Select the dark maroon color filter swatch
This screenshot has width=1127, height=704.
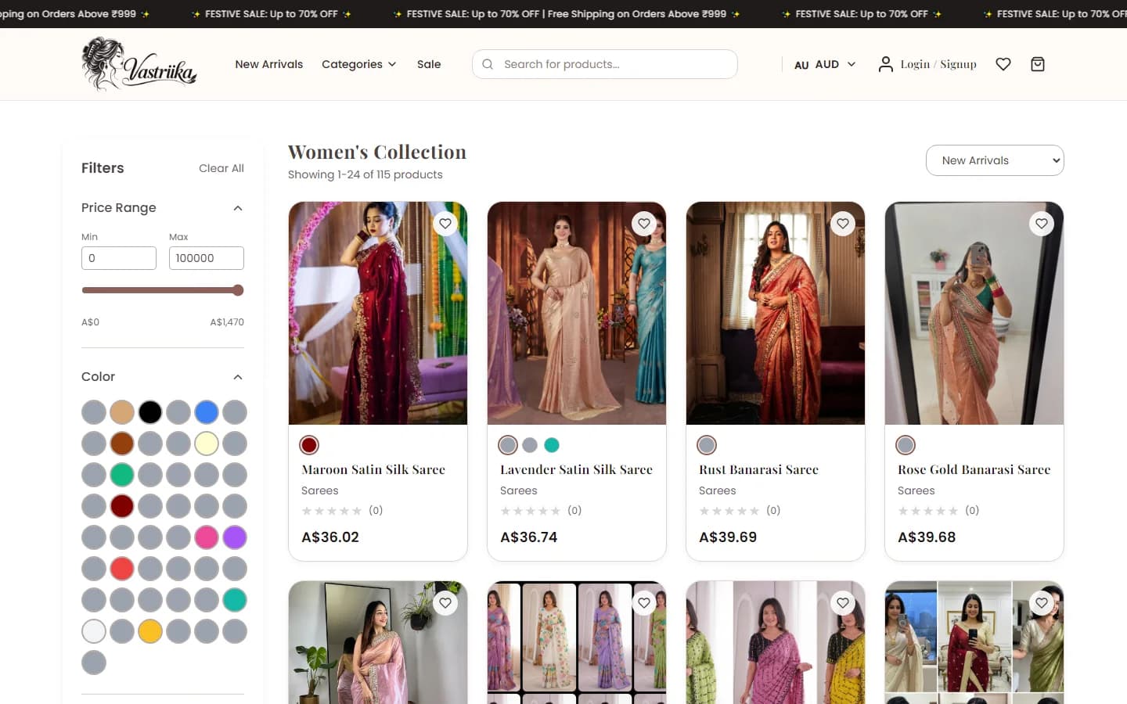(x=122, y=506)
